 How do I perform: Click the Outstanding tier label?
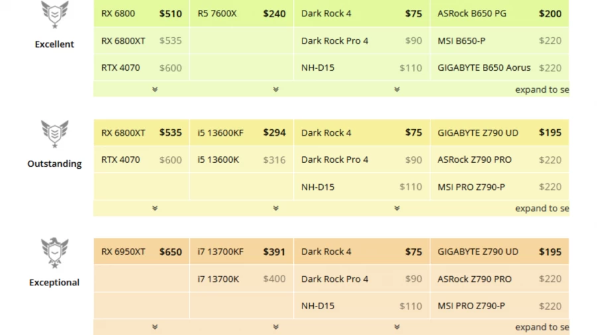click(54, 164)
